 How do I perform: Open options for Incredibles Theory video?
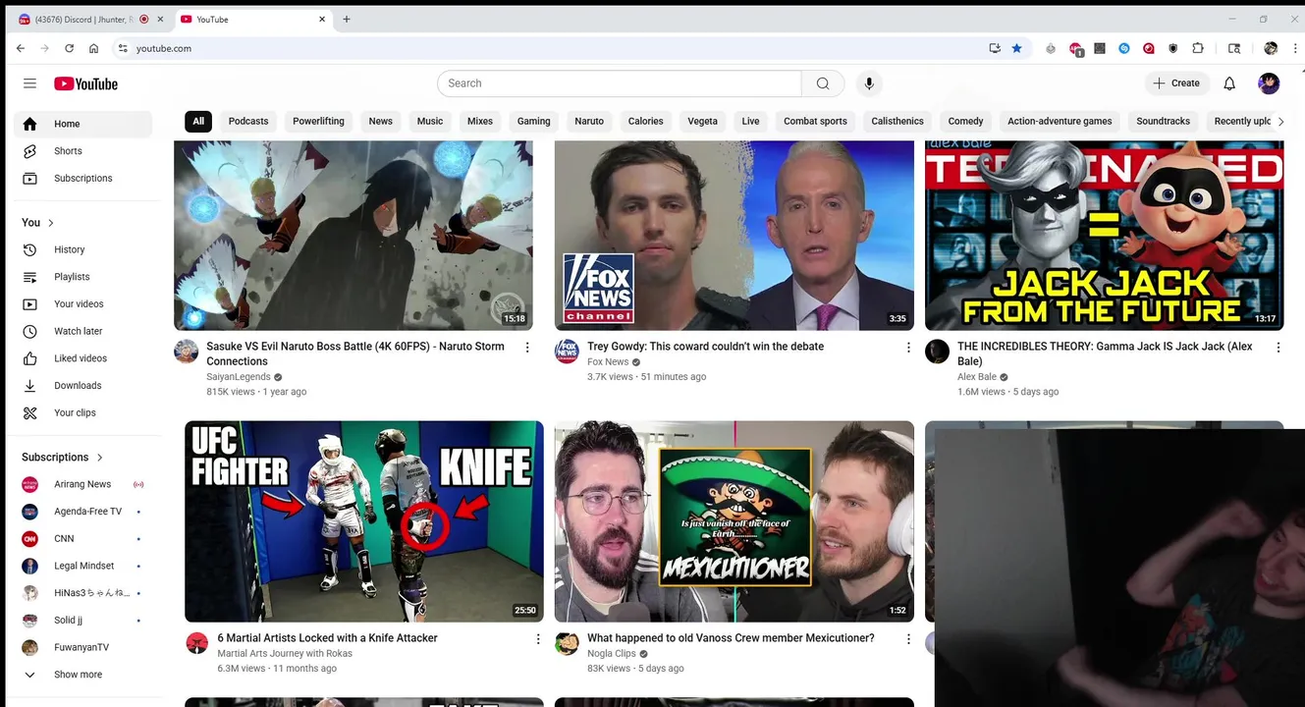[1278, 348]
